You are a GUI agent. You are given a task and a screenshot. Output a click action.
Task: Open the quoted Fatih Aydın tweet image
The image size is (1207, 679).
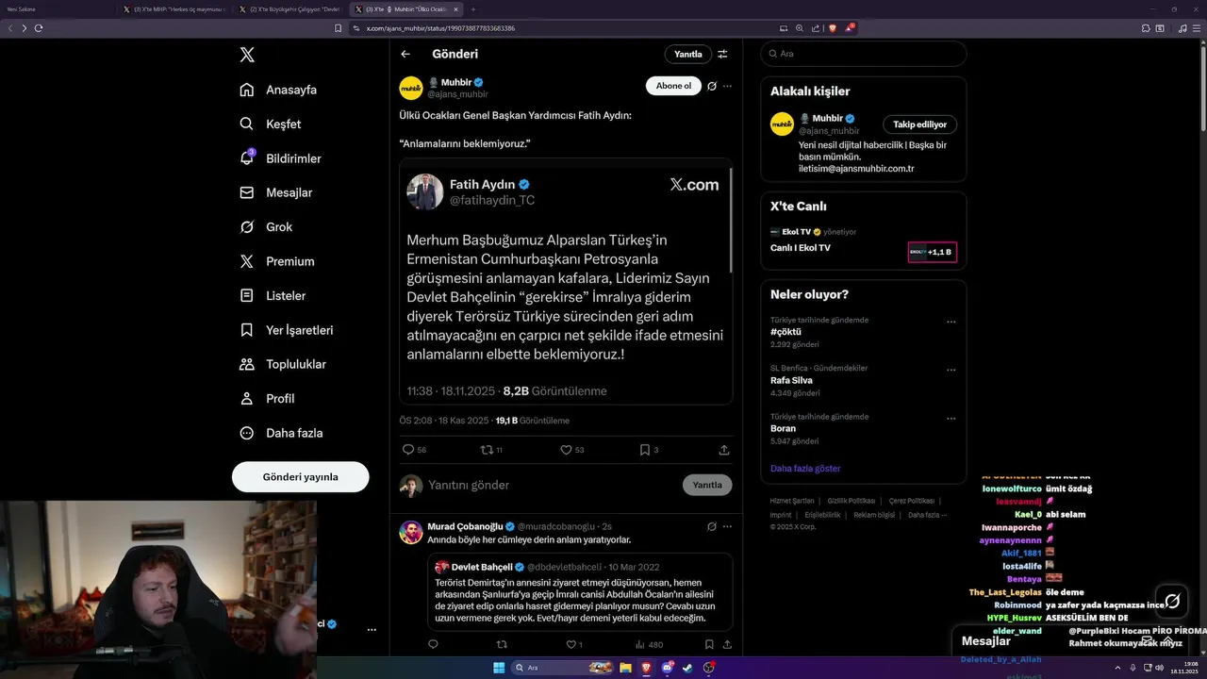[566, 281]
